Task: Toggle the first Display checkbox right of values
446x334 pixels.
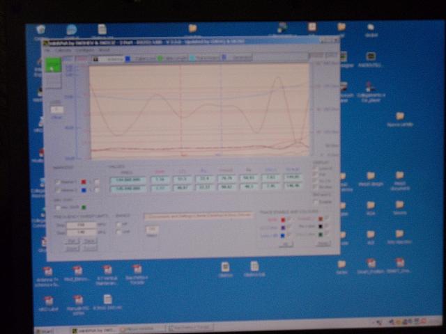Action: [x=316, y=168]
